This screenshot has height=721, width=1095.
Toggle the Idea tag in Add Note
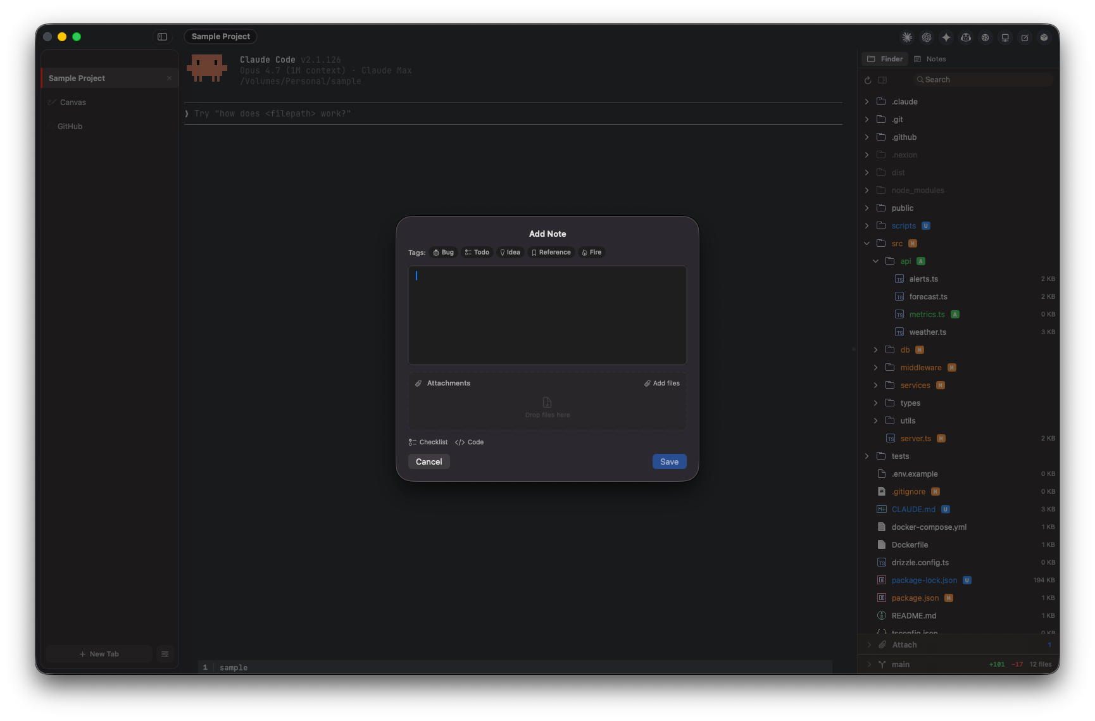coord(510,252)
